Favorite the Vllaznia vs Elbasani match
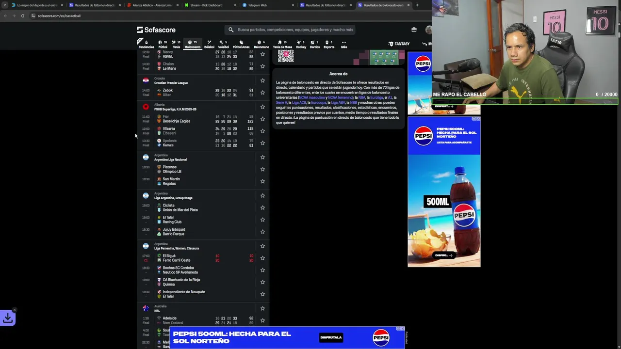 (262, 131)
